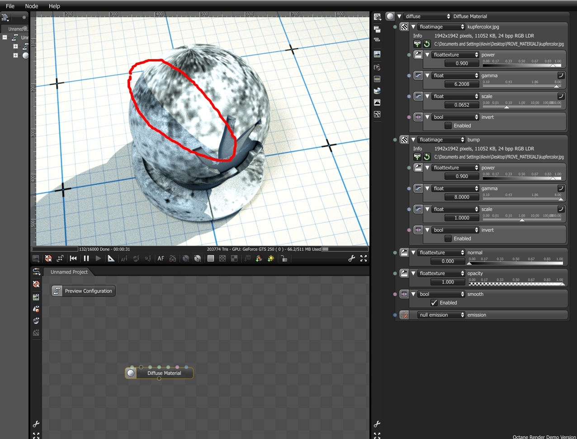Click the opacity slider bar
Image resolution: width=577 pixels, height=439 pixels.
tap(516, 283)
